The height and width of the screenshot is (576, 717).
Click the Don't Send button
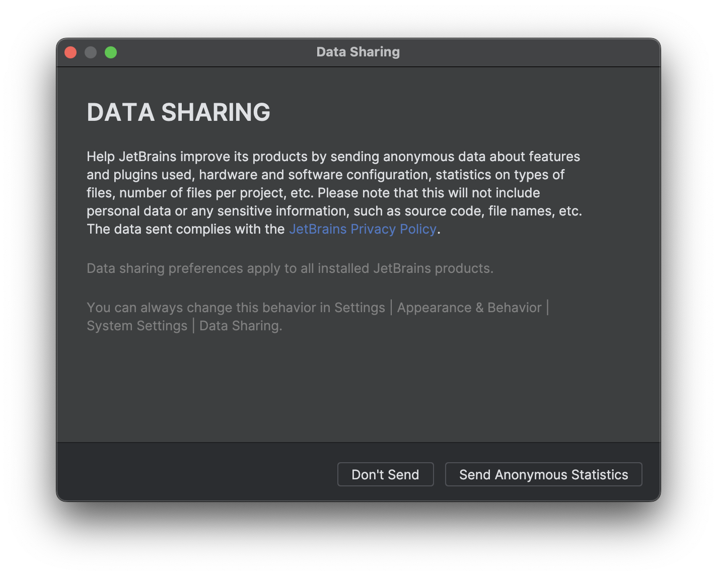(385, 474)
